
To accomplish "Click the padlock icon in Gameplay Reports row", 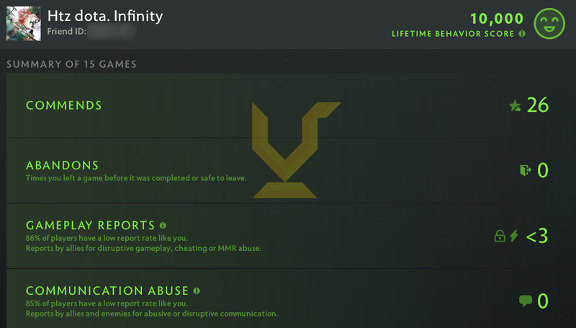I will [x=499, y=236].
